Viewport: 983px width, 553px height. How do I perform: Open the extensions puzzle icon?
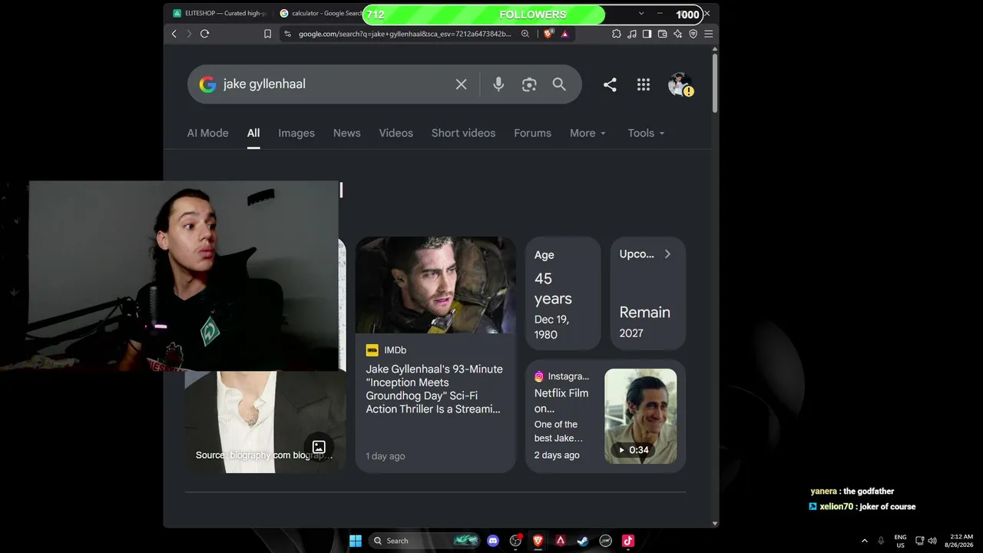(x=617, y=34)
